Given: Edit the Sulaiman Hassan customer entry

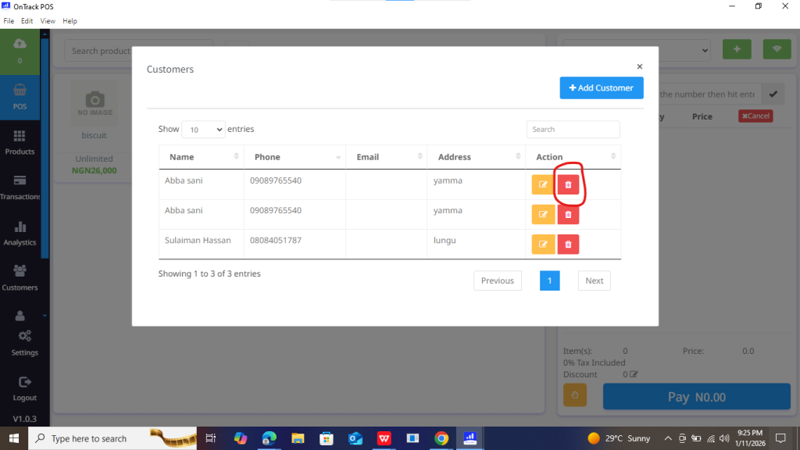Looking at the screenshot, I should (543, 245).
